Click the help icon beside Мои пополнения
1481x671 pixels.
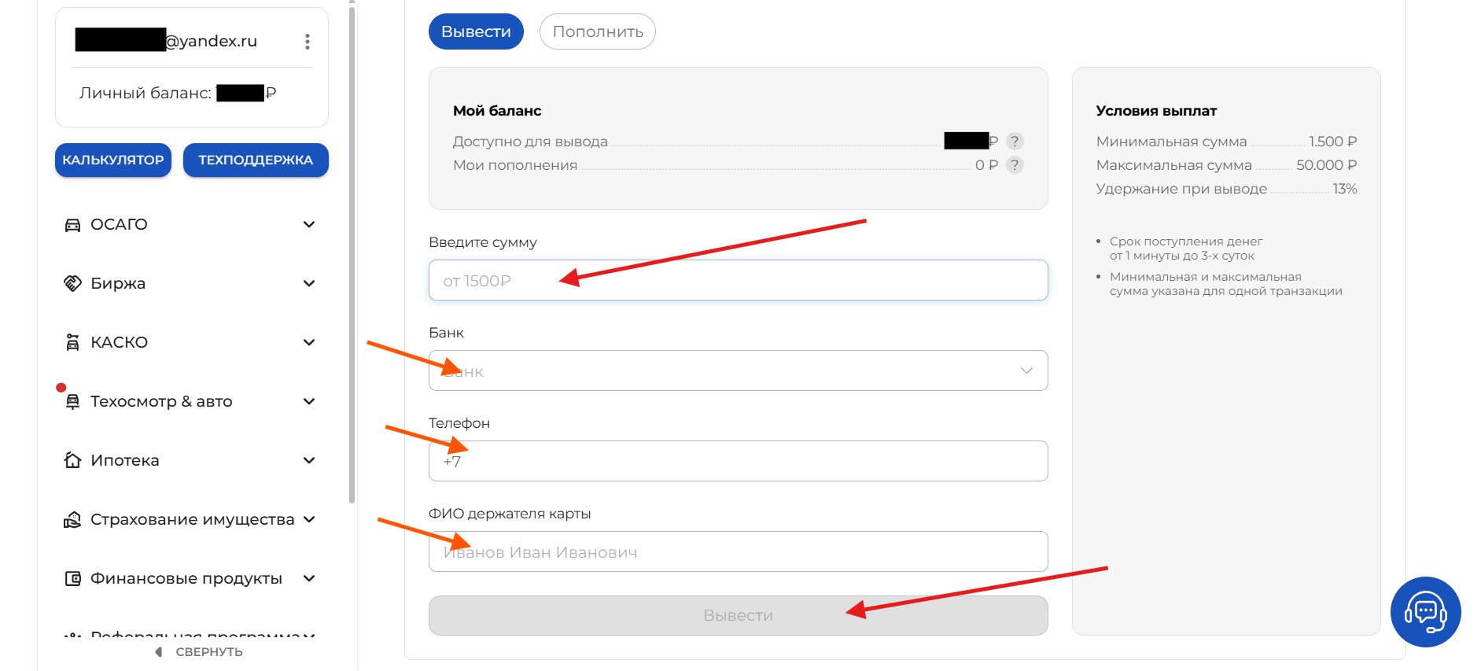(x=1015, y=165)
